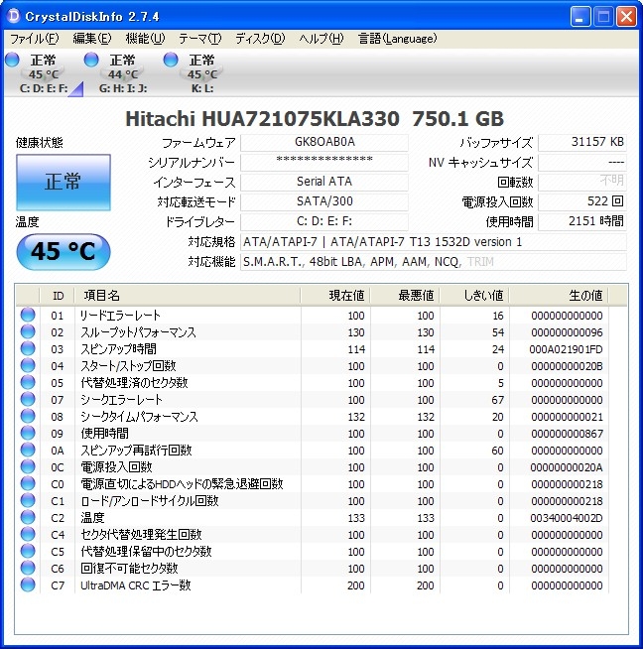Click the supported standard field ATA/ATAPI-7

[434, 242]
